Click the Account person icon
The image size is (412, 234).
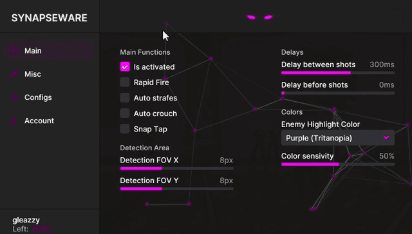point(14,121)
